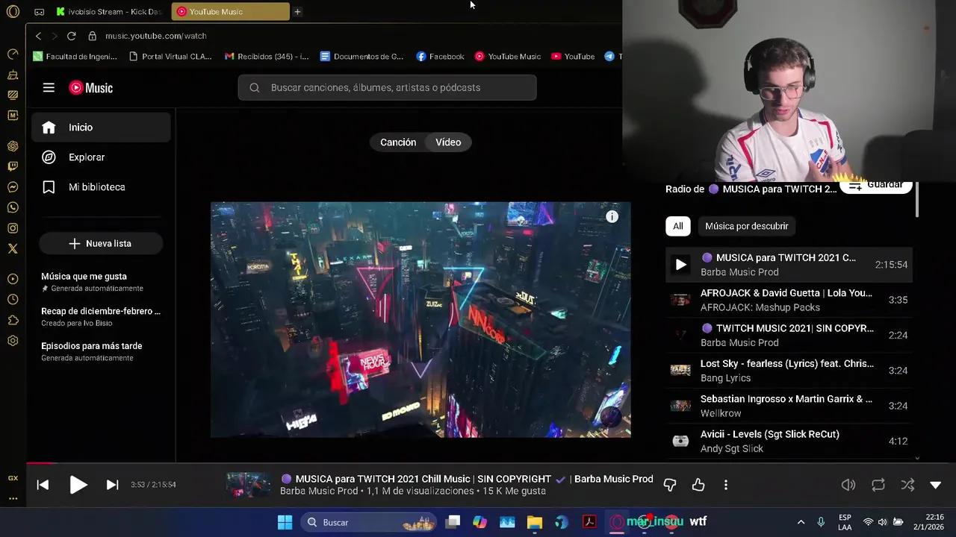Open Twitch in the Opera sidebar
The height and width of the screenshot is (537, 956).
coord(13,166)
